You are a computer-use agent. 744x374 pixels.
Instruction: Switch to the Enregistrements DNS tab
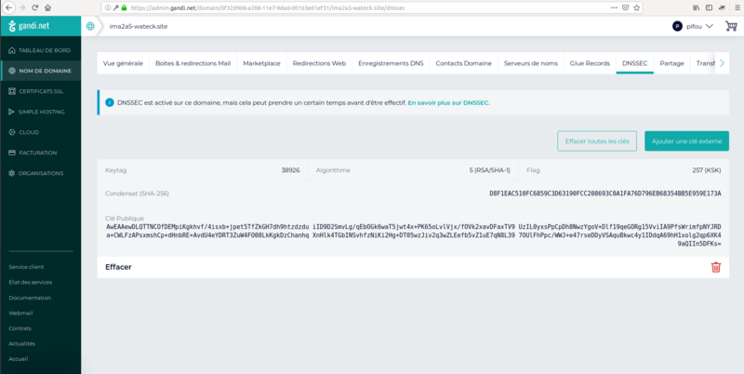(x=391, y=63)
